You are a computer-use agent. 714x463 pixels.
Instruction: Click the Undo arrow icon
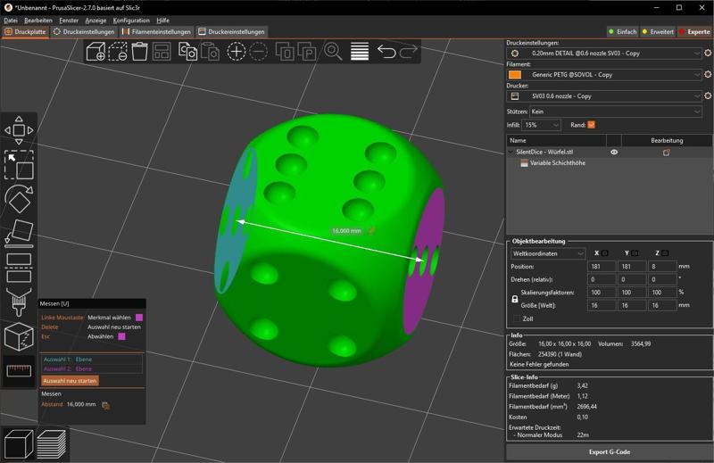tap(386, 52)
